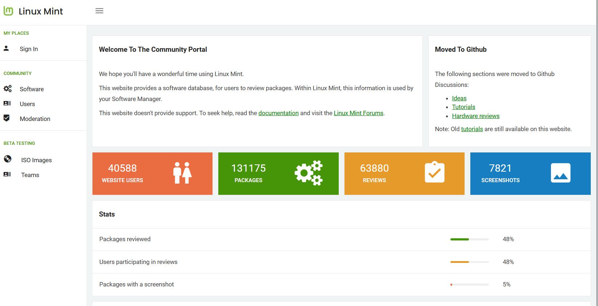This screenshot has width=598, height=306.
Task: Click the 'BETA TESTING' section label
Action: coord(19,143)
